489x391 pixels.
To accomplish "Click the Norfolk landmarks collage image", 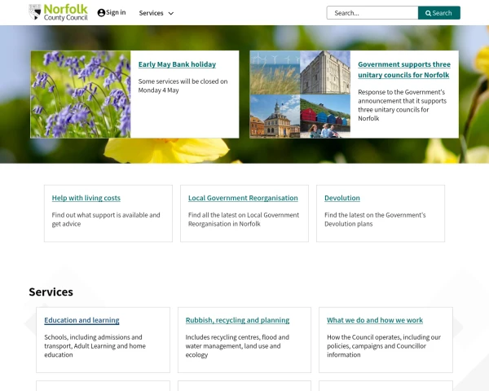I will point(300,94).
